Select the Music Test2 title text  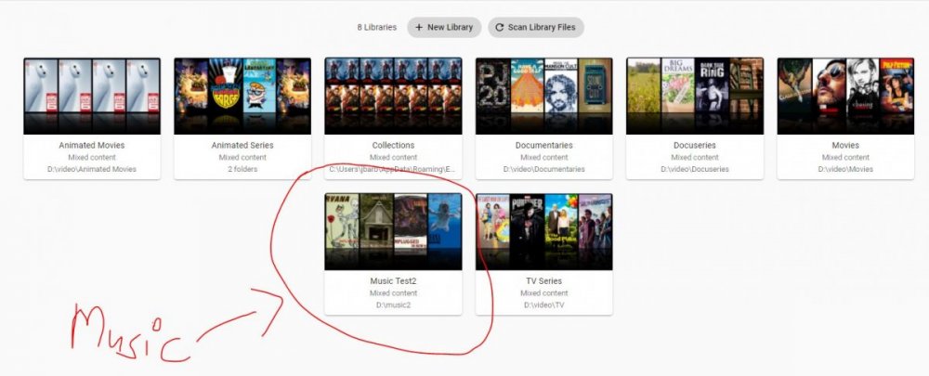(393, 281)
